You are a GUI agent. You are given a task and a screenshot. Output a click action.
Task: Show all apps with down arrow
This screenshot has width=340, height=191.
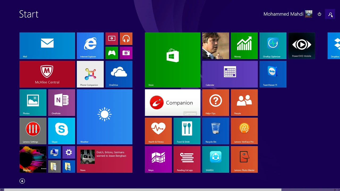22,181
